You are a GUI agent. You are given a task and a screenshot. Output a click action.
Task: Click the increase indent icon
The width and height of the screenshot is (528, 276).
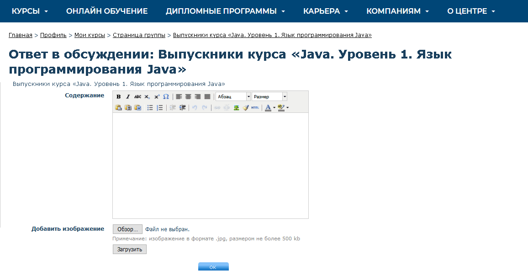(x=182, y=107)
